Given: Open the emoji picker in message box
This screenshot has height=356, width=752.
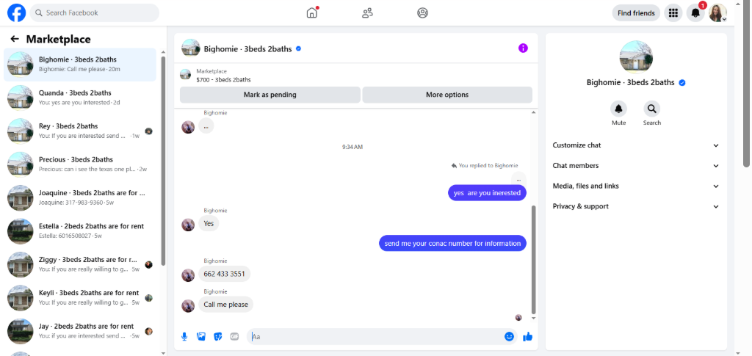Looking at the screenshot, I should tap(509, 337).
